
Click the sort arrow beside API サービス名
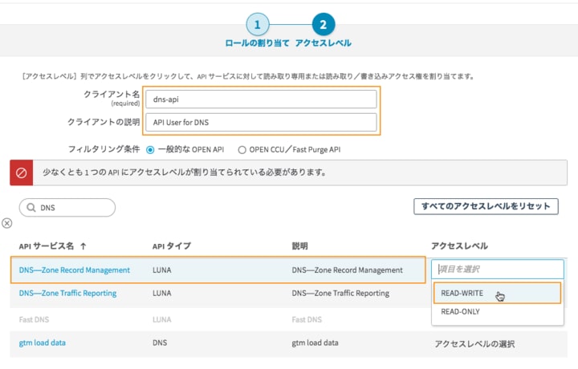point(83,246)
